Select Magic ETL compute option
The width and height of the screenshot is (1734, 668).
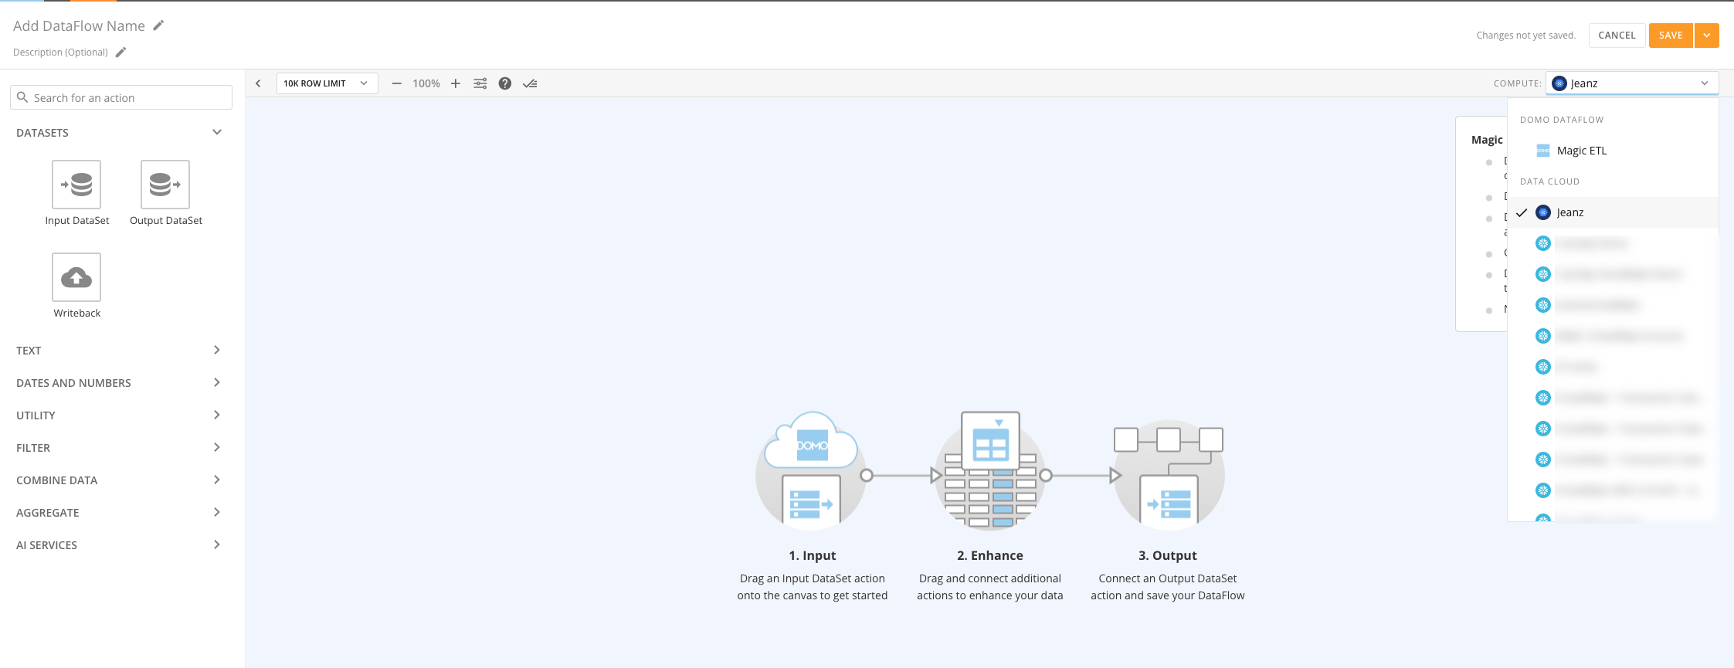1613,151
